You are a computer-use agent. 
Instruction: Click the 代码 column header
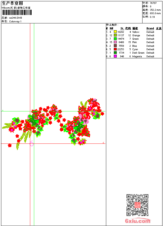pyautogui.click(x=128, y=28)
